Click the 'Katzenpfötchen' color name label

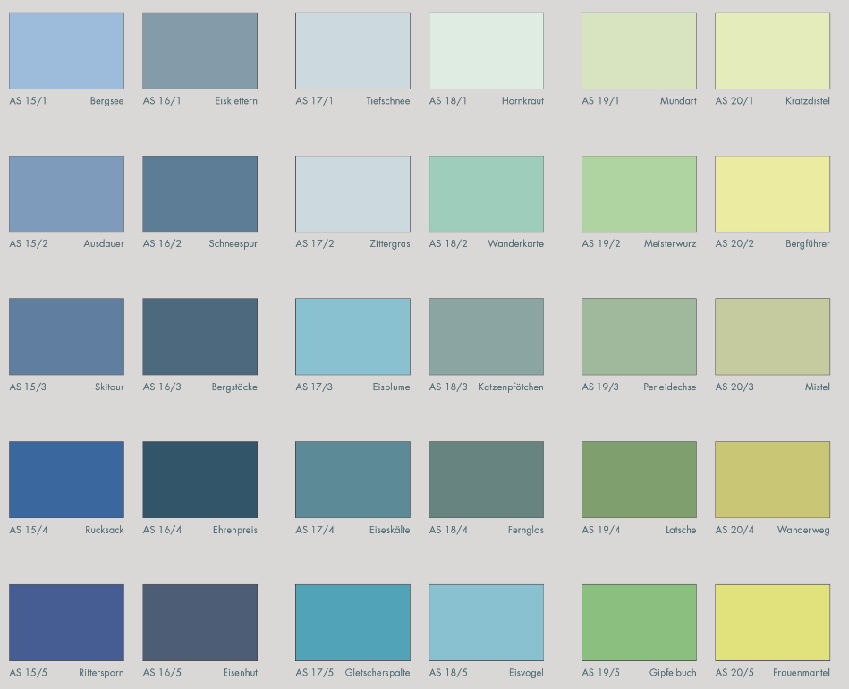511,387
